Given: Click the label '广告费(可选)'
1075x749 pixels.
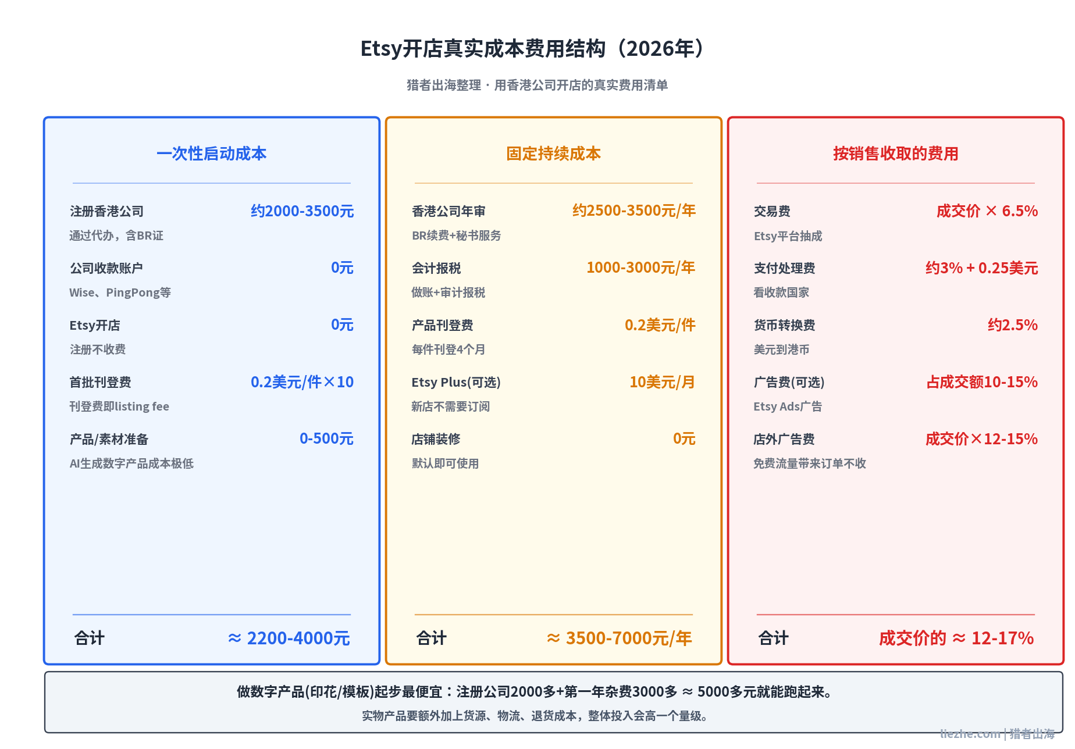Looking at the screenshot, I should 789,382.
